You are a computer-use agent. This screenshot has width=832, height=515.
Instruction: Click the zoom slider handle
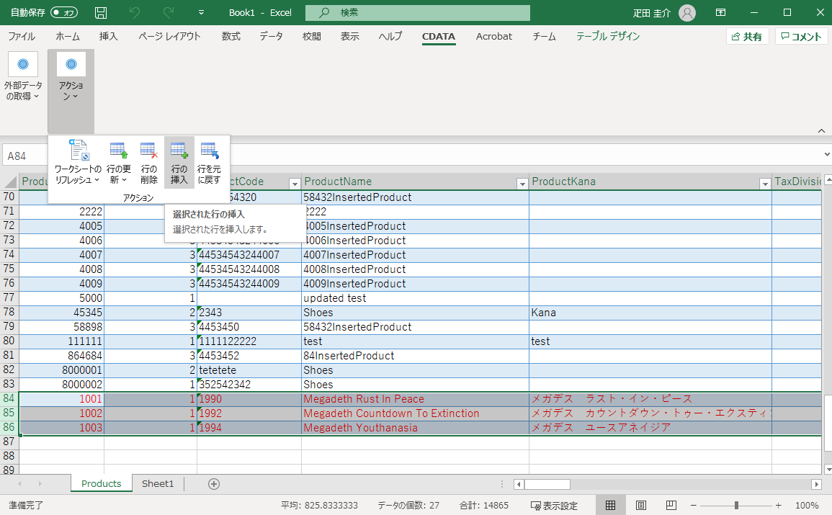click(x=736, y=505)
